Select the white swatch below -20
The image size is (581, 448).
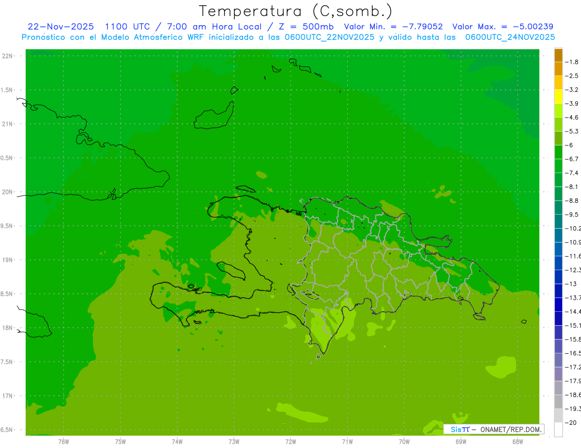558,429
